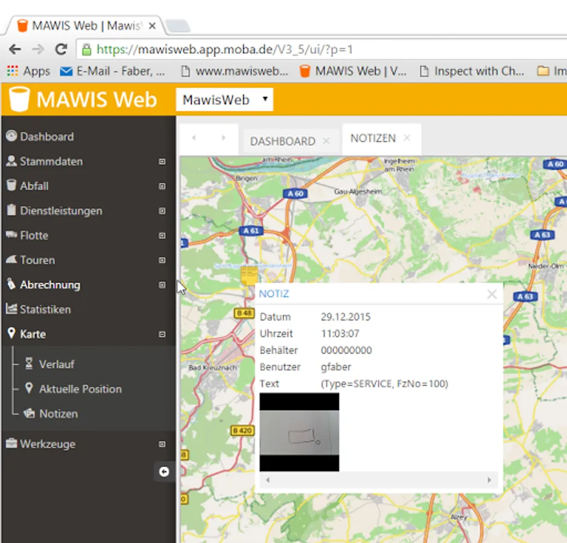Open the Apps bookmarks shortcut

pyautogui.click(x=28, y=71)
